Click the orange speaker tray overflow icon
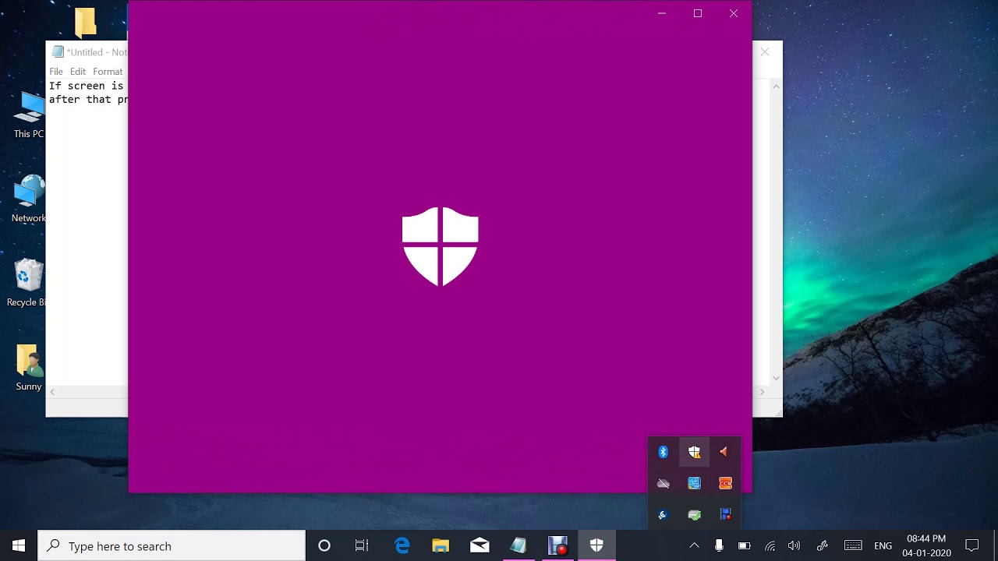This screenshot has width=998, height=561. click(724, 452)
